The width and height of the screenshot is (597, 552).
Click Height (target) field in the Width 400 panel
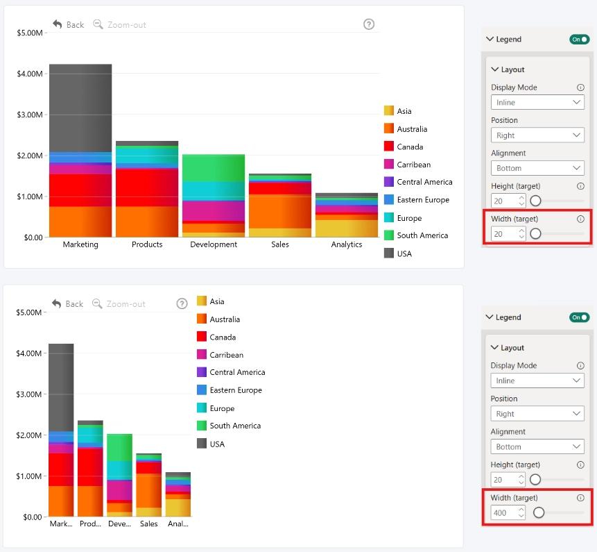point(508,480)
